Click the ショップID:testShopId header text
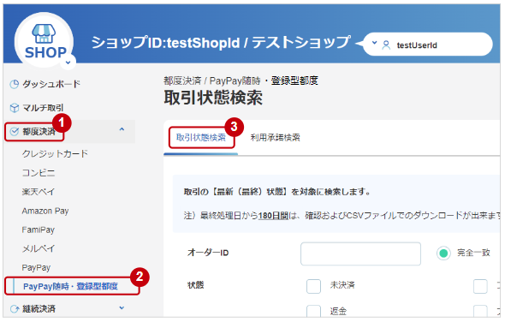 pos(166,43)
